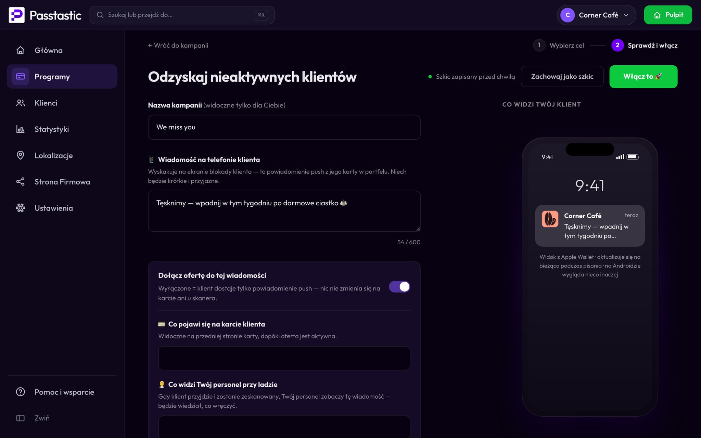Click the Lokalizacje pin icon

(x=21, y=155)
